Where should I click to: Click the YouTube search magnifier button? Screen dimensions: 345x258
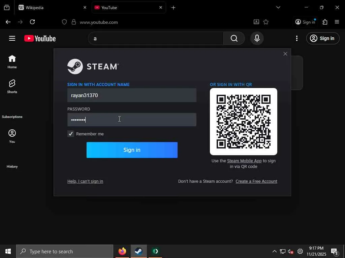coord(234,38)
